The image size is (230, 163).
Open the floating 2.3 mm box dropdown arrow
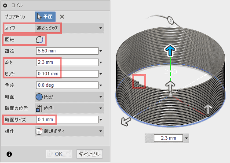coord(186,138)
